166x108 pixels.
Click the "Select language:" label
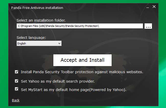(31, 38)
